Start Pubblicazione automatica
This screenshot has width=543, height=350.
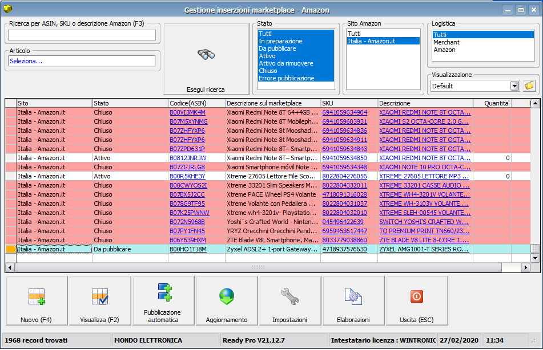click(163, 301)
